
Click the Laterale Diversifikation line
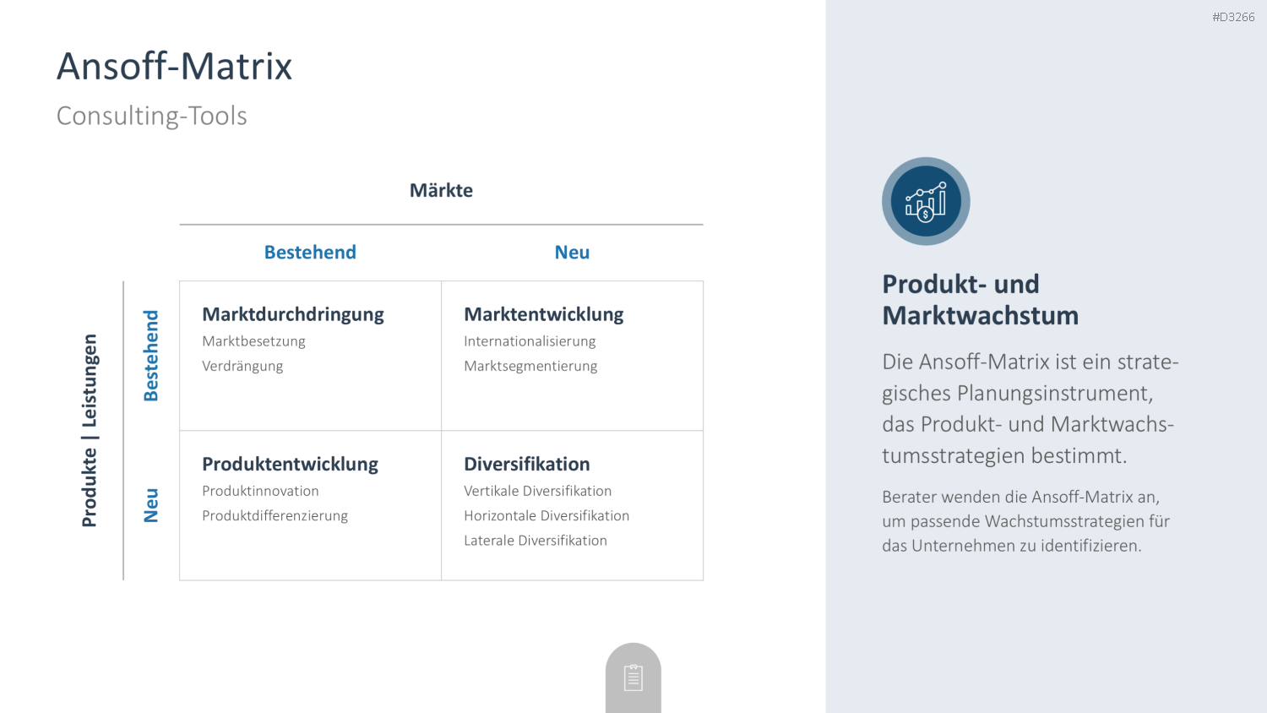536,540
